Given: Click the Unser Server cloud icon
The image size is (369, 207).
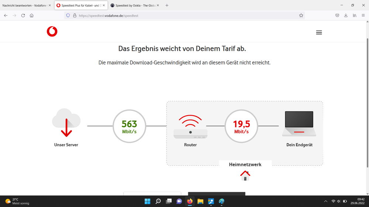Looking at the screenshot, I should click(x=66, y=123).
